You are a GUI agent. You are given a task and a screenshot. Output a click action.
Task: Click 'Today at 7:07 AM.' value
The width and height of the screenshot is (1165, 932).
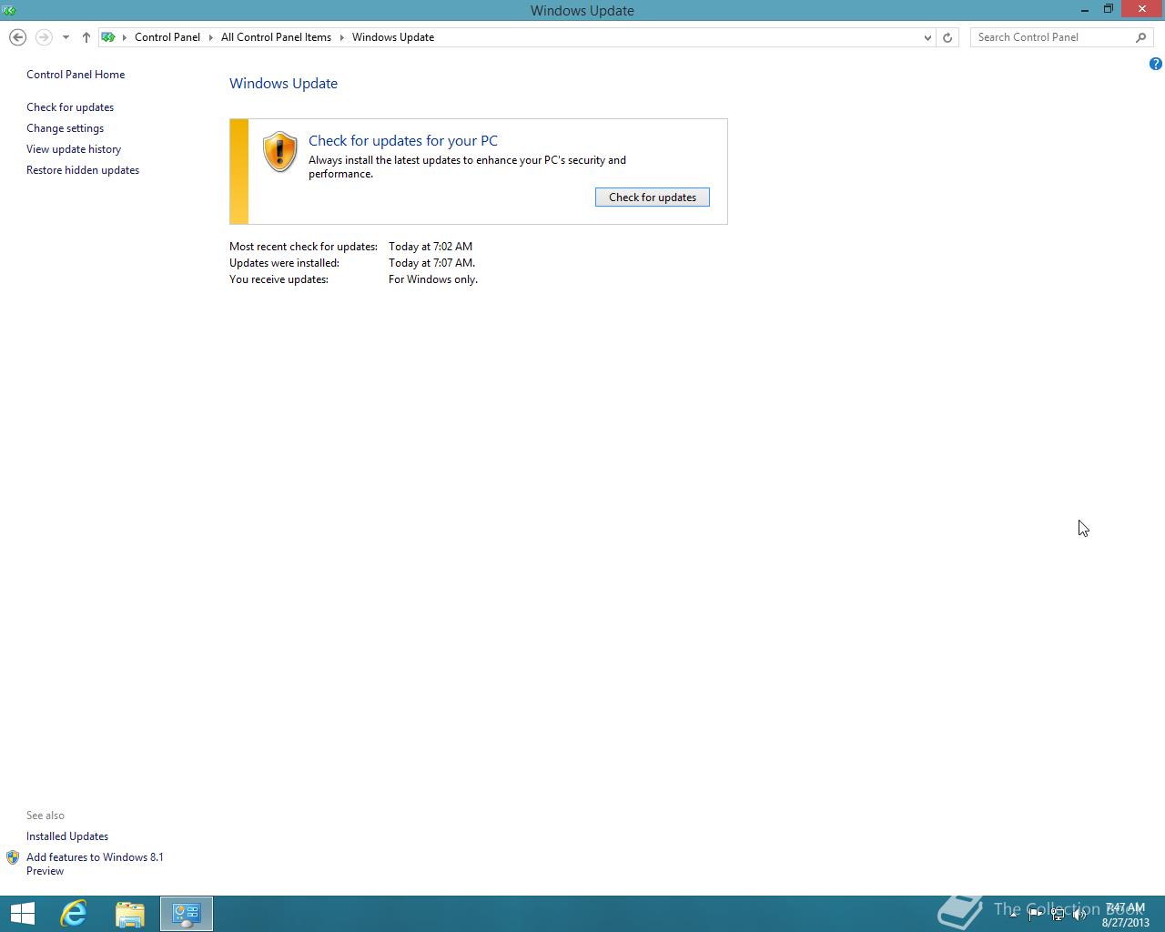pyautogui.click(x=431, y=263)
